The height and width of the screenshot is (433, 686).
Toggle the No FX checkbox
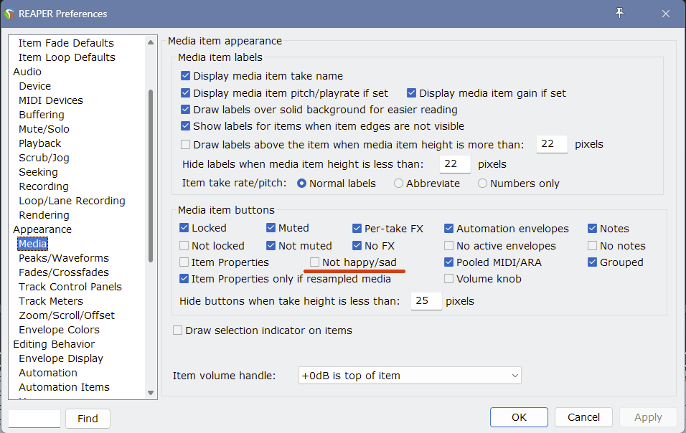(x=357, y=246)
